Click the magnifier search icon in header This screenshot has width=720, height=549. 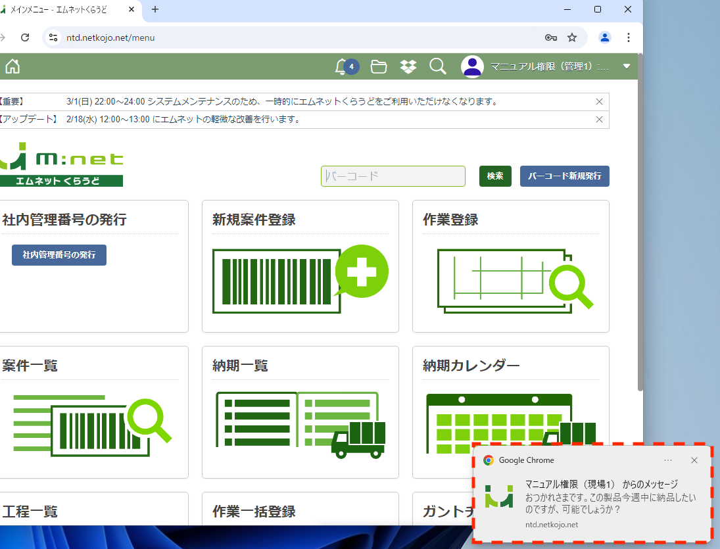[x=438, y=66]
